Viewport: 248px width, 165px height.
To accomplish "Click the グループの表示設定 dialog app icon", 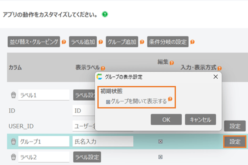I will tap(99, 77).
